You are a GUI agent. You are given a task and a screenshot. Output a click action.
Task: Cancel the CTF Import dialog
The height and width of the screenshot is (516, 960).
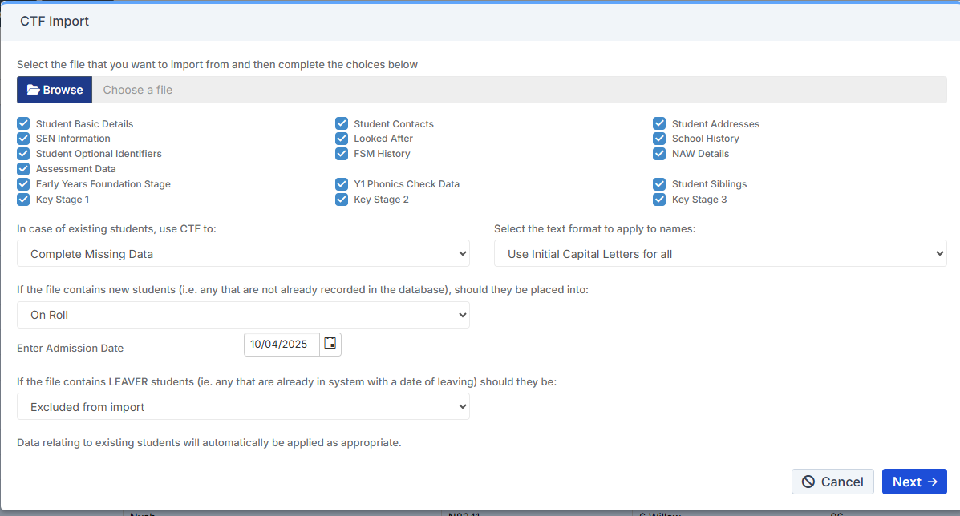point(832,482)
